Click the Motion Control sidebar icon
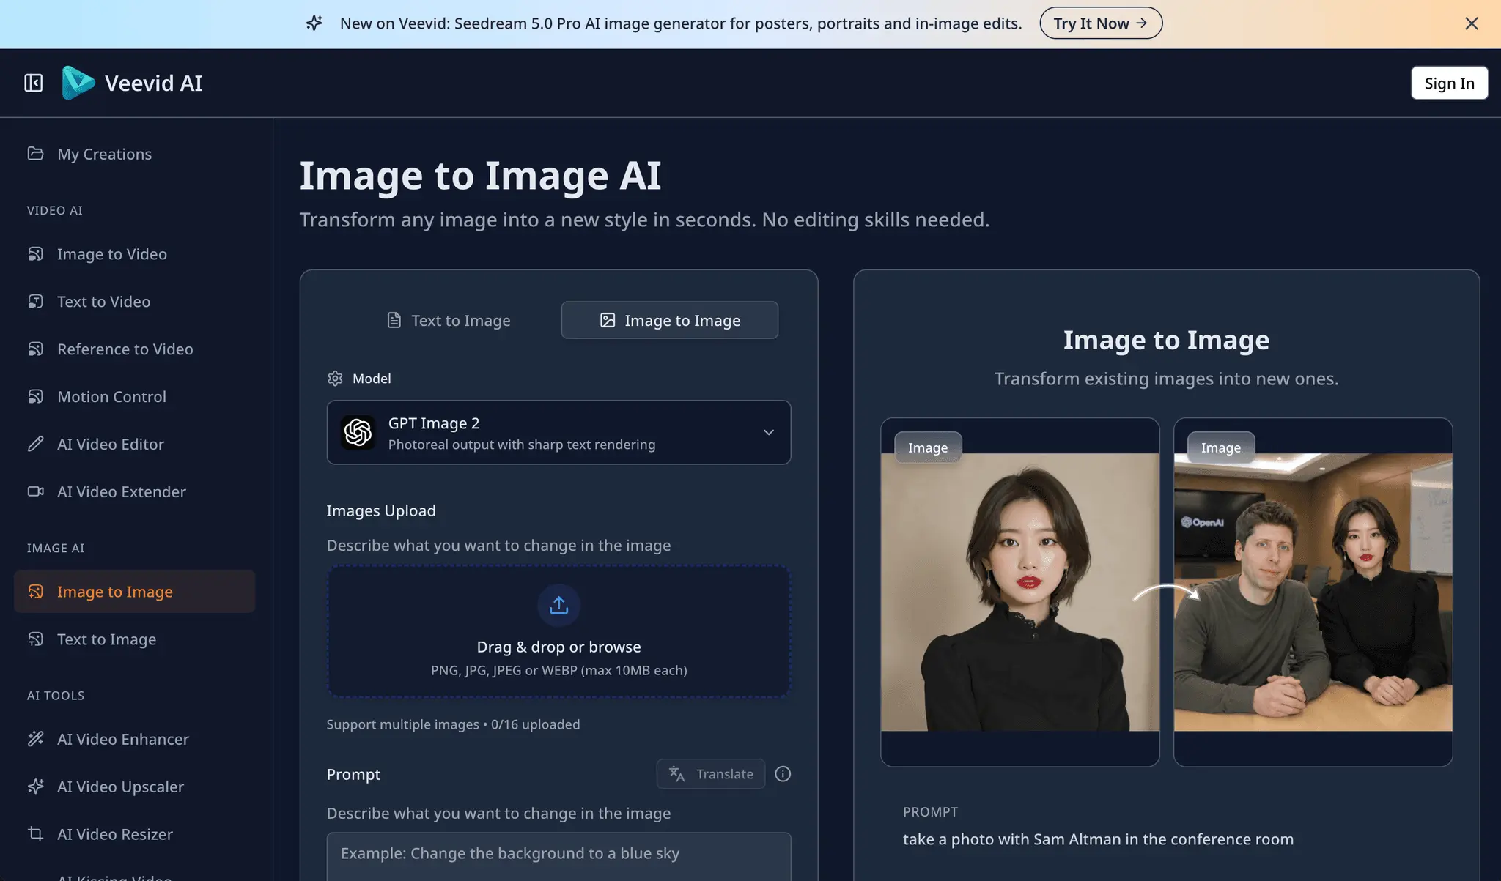This screenshot has width=1501, height=881. click(x=35, y=396)
